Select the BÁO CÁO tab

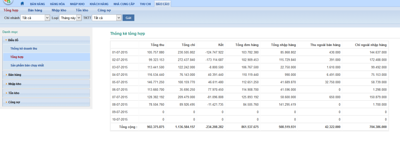point(163,4)
